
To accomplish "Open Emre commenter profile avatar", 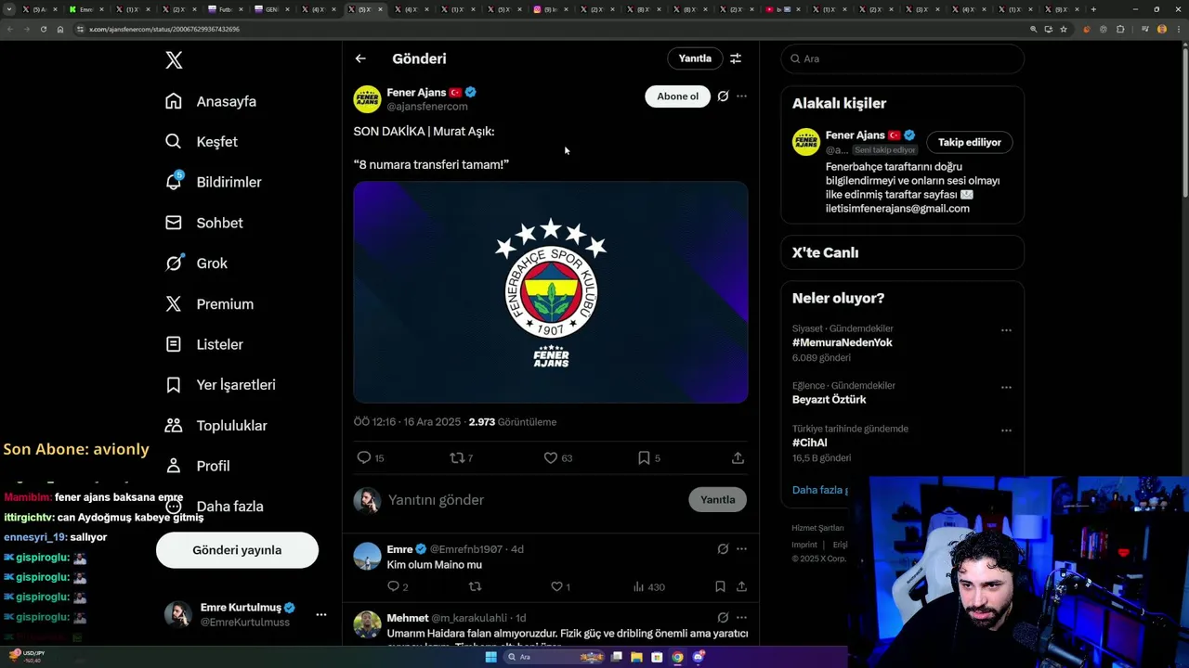I will pyautogui.click(x=367, y=557).
